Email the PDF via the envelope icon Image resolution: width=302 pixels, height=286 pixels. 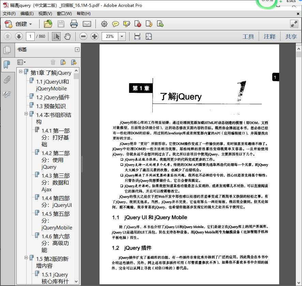(x=86, y=24)
